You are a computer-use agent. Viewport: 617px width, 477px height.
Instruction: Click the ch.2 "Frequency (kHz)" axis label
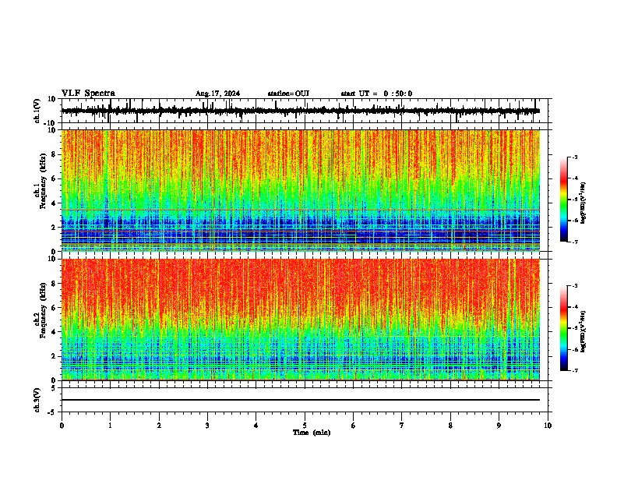point(43,310)
